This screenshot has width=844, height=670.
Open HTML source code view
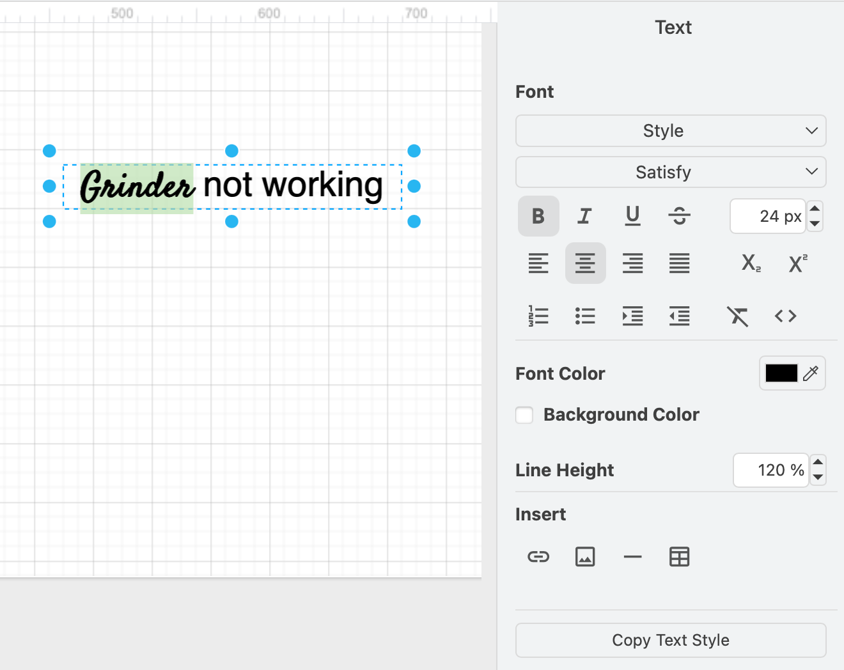pyautogui.click(x=785, y=316)
